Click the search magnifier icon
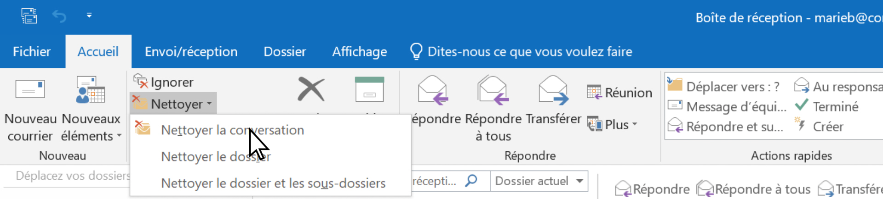This screenshot has height=199, width=883. click(x=471, y=181)
